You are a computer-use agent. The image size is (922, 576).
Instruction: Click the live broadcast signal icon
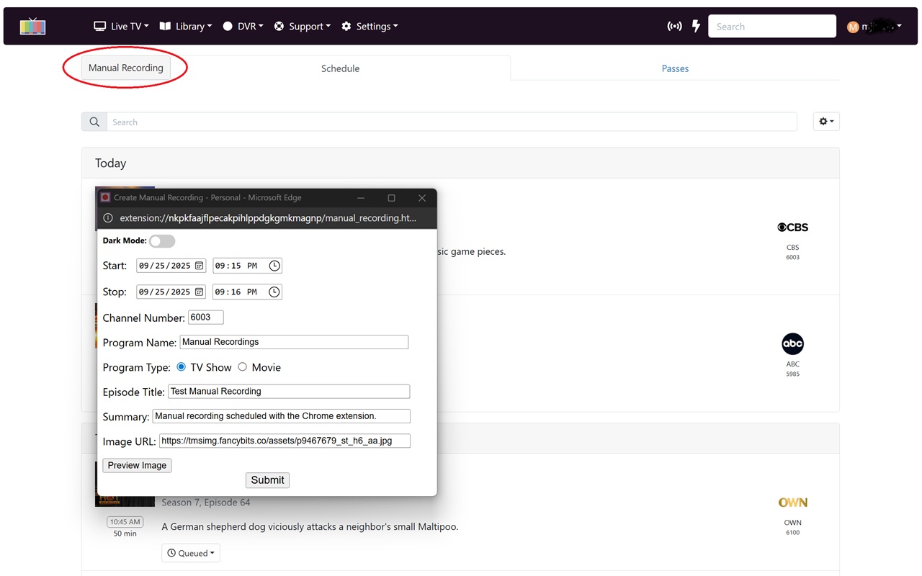[674, 27]
